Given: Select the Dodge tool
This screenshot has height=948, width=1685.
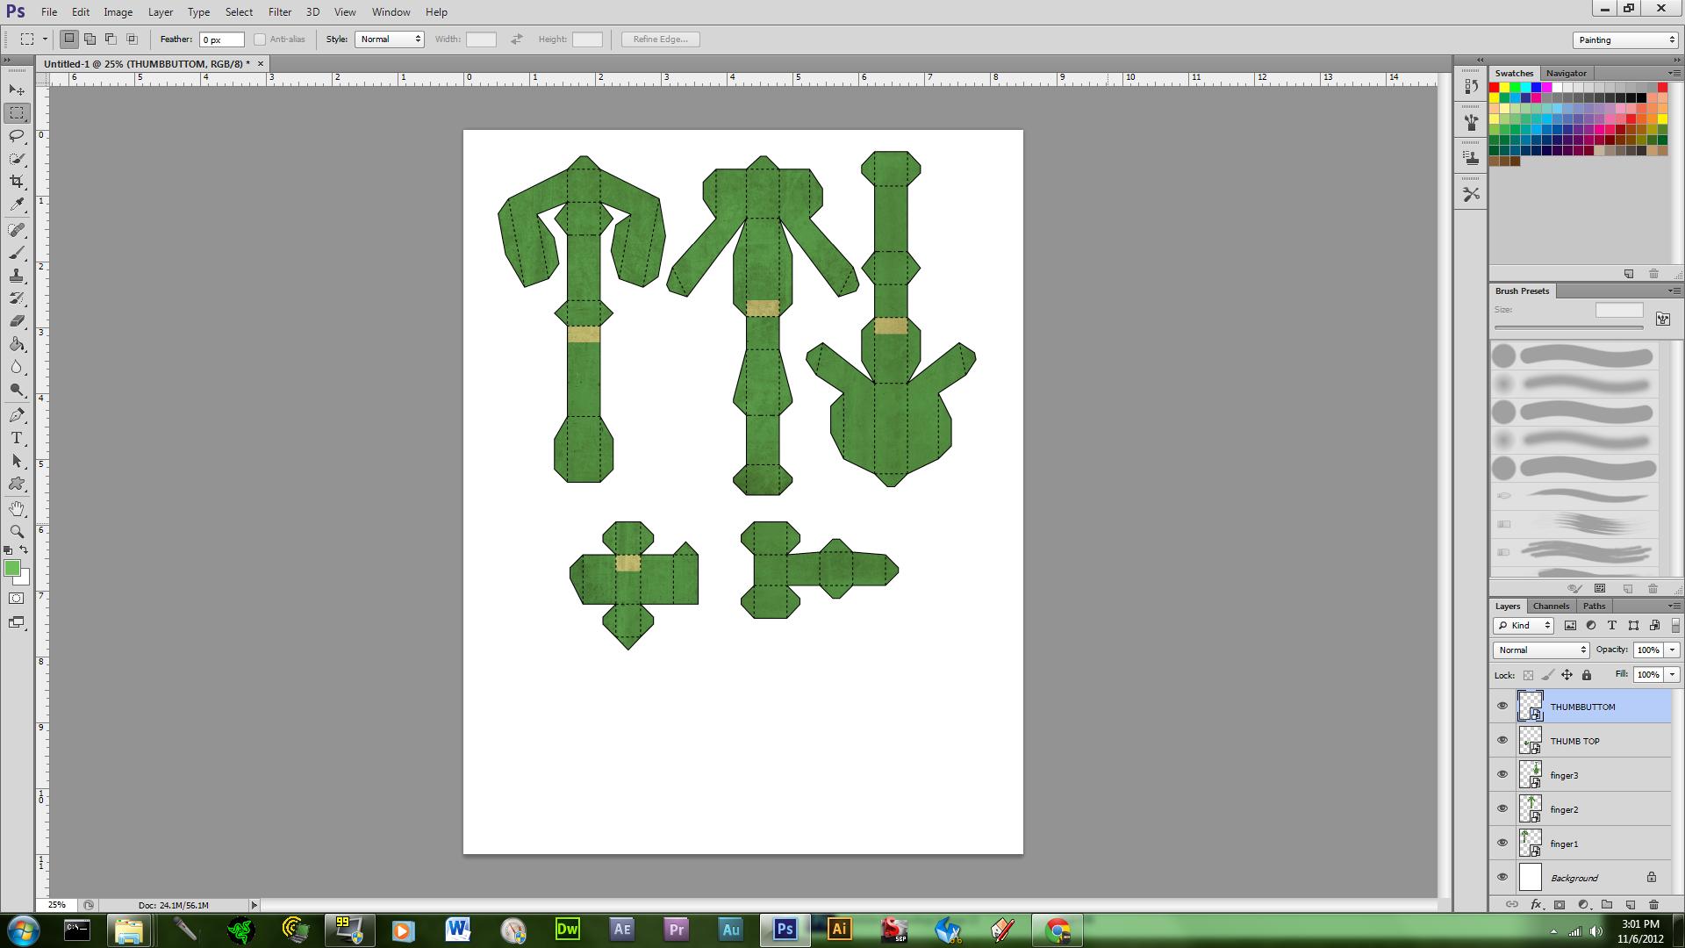Looking at the screenshot, I should pyautogui.click(x=17, y=390).
